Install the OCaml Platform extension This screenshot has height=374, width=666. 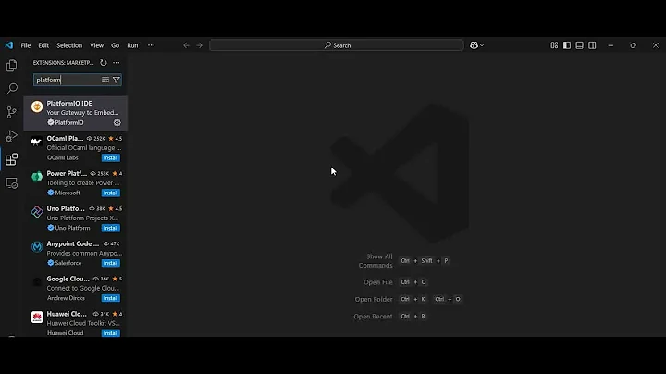point(110,157)
